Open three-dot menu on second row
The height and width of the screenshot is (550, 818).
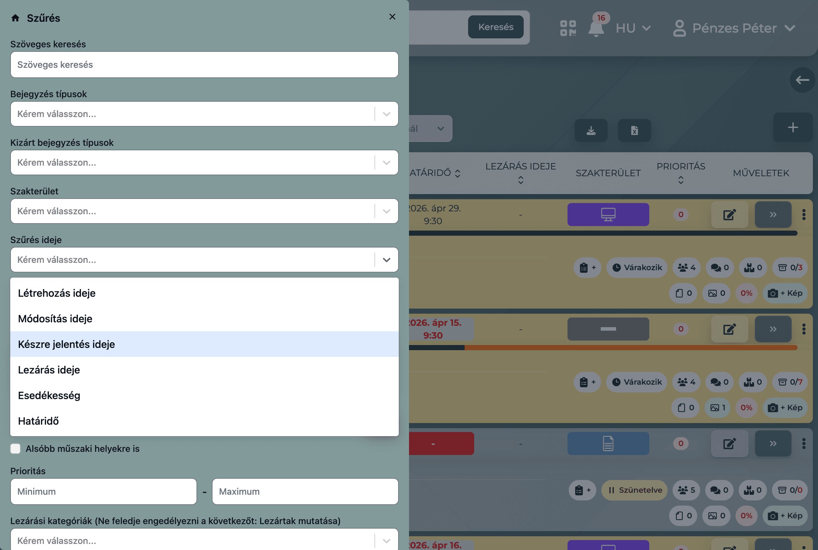point(804,329)
